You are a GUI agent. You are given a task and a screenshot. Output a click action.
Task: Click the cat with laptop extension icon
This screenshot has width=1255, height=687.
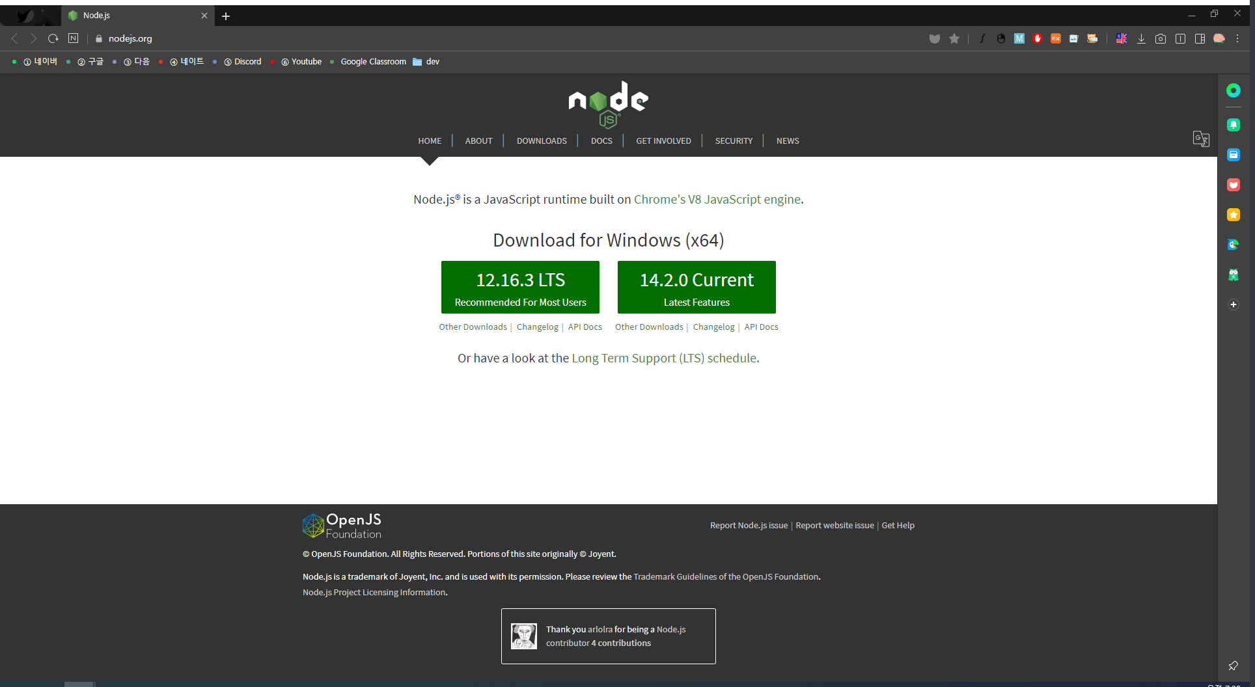(x=1092, y=39)
